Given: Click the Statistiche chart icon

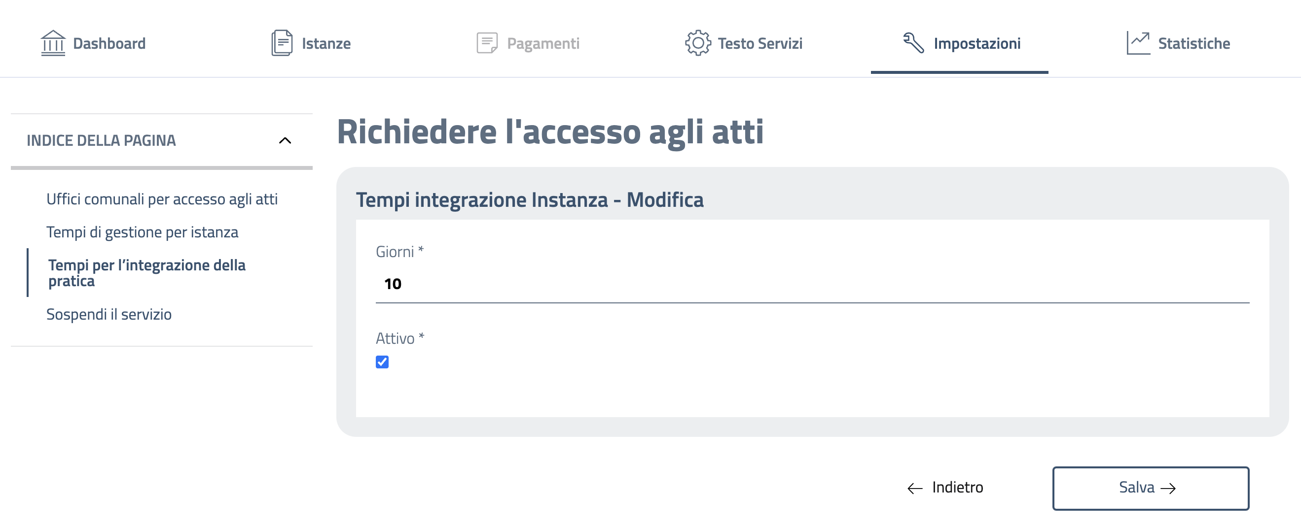Looking at the screenshot, I should pos(1138,43).
